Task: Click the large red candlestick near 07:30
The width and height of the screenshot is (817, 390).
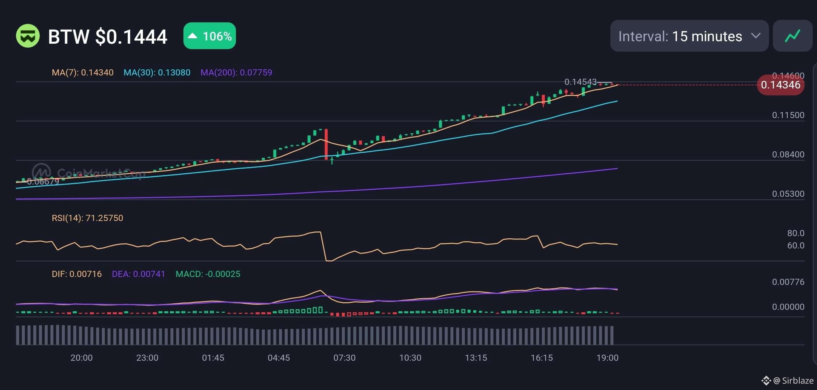Action: pos(326,144)
